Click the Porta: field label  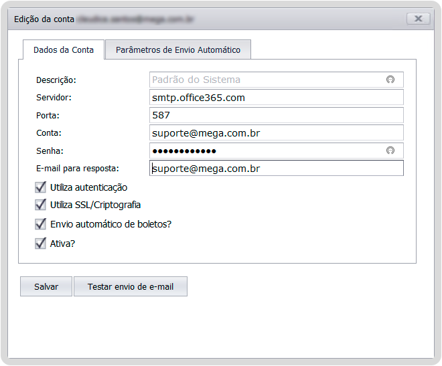click(48, 116)
